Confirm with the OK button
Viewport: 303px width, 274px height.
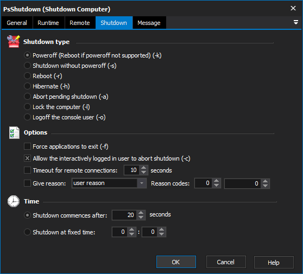[x=176, y=262]
